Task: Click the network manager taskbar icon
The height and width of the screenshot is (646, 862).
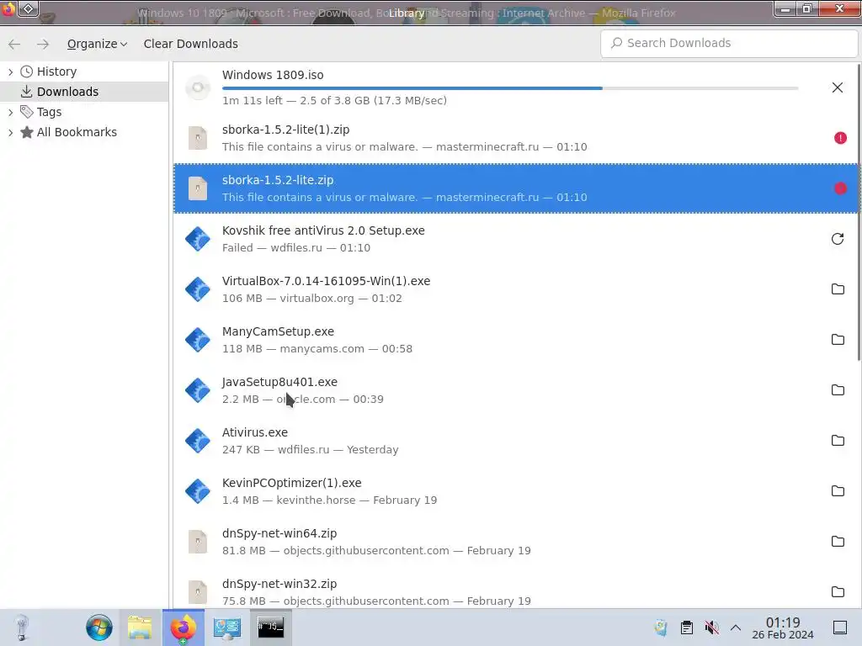Action: (226, 627)
